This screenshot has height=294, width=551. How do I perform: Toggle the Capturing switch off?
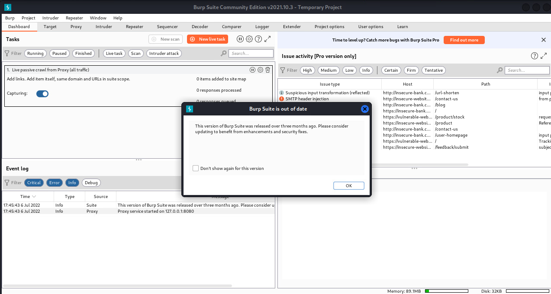click(x=42, y=93)
